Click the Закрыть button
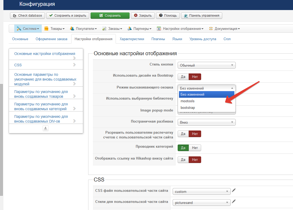The width and height of the screenshot is (293, 210). point(143,16)
